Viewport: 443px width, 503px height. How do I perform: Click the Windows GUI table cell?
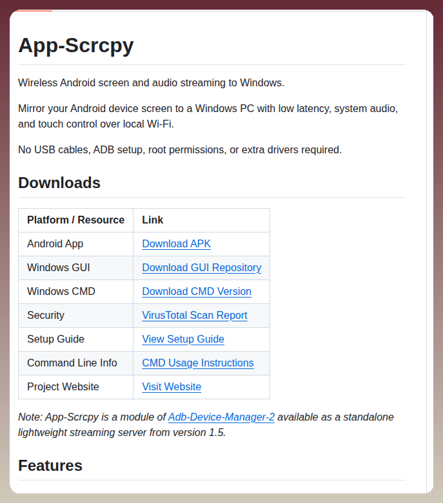click(x=76, y=267)
